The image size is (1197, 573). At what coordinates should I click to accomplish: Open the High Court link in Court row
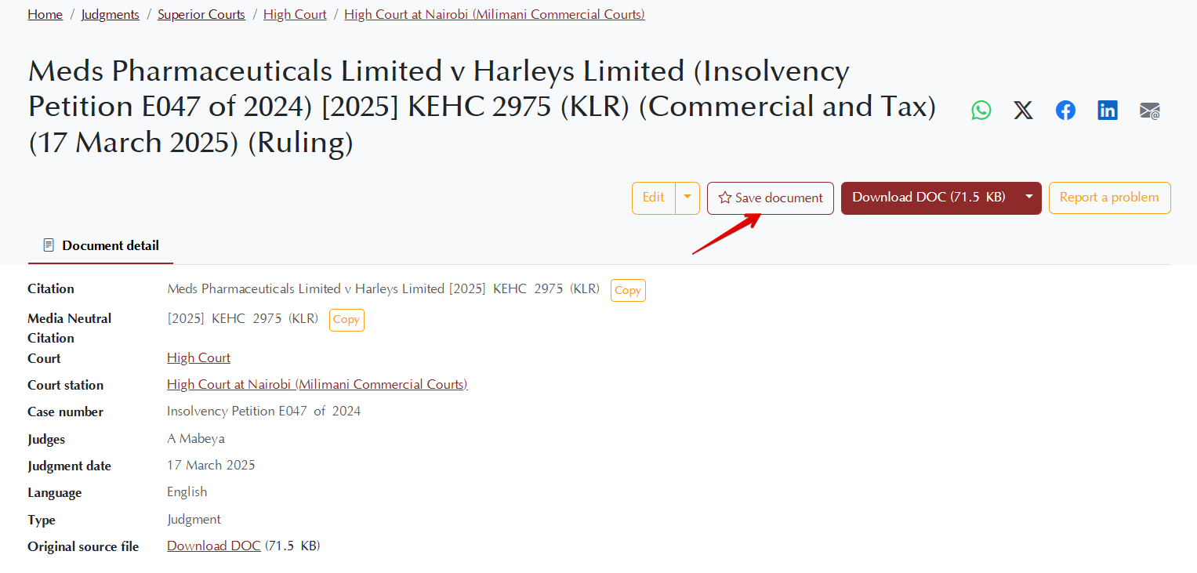click(199, 357)
